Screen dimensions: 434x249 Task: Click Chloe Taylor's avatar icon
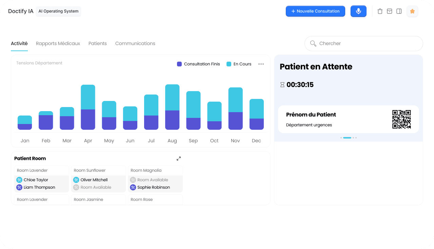tap(19, 180)
